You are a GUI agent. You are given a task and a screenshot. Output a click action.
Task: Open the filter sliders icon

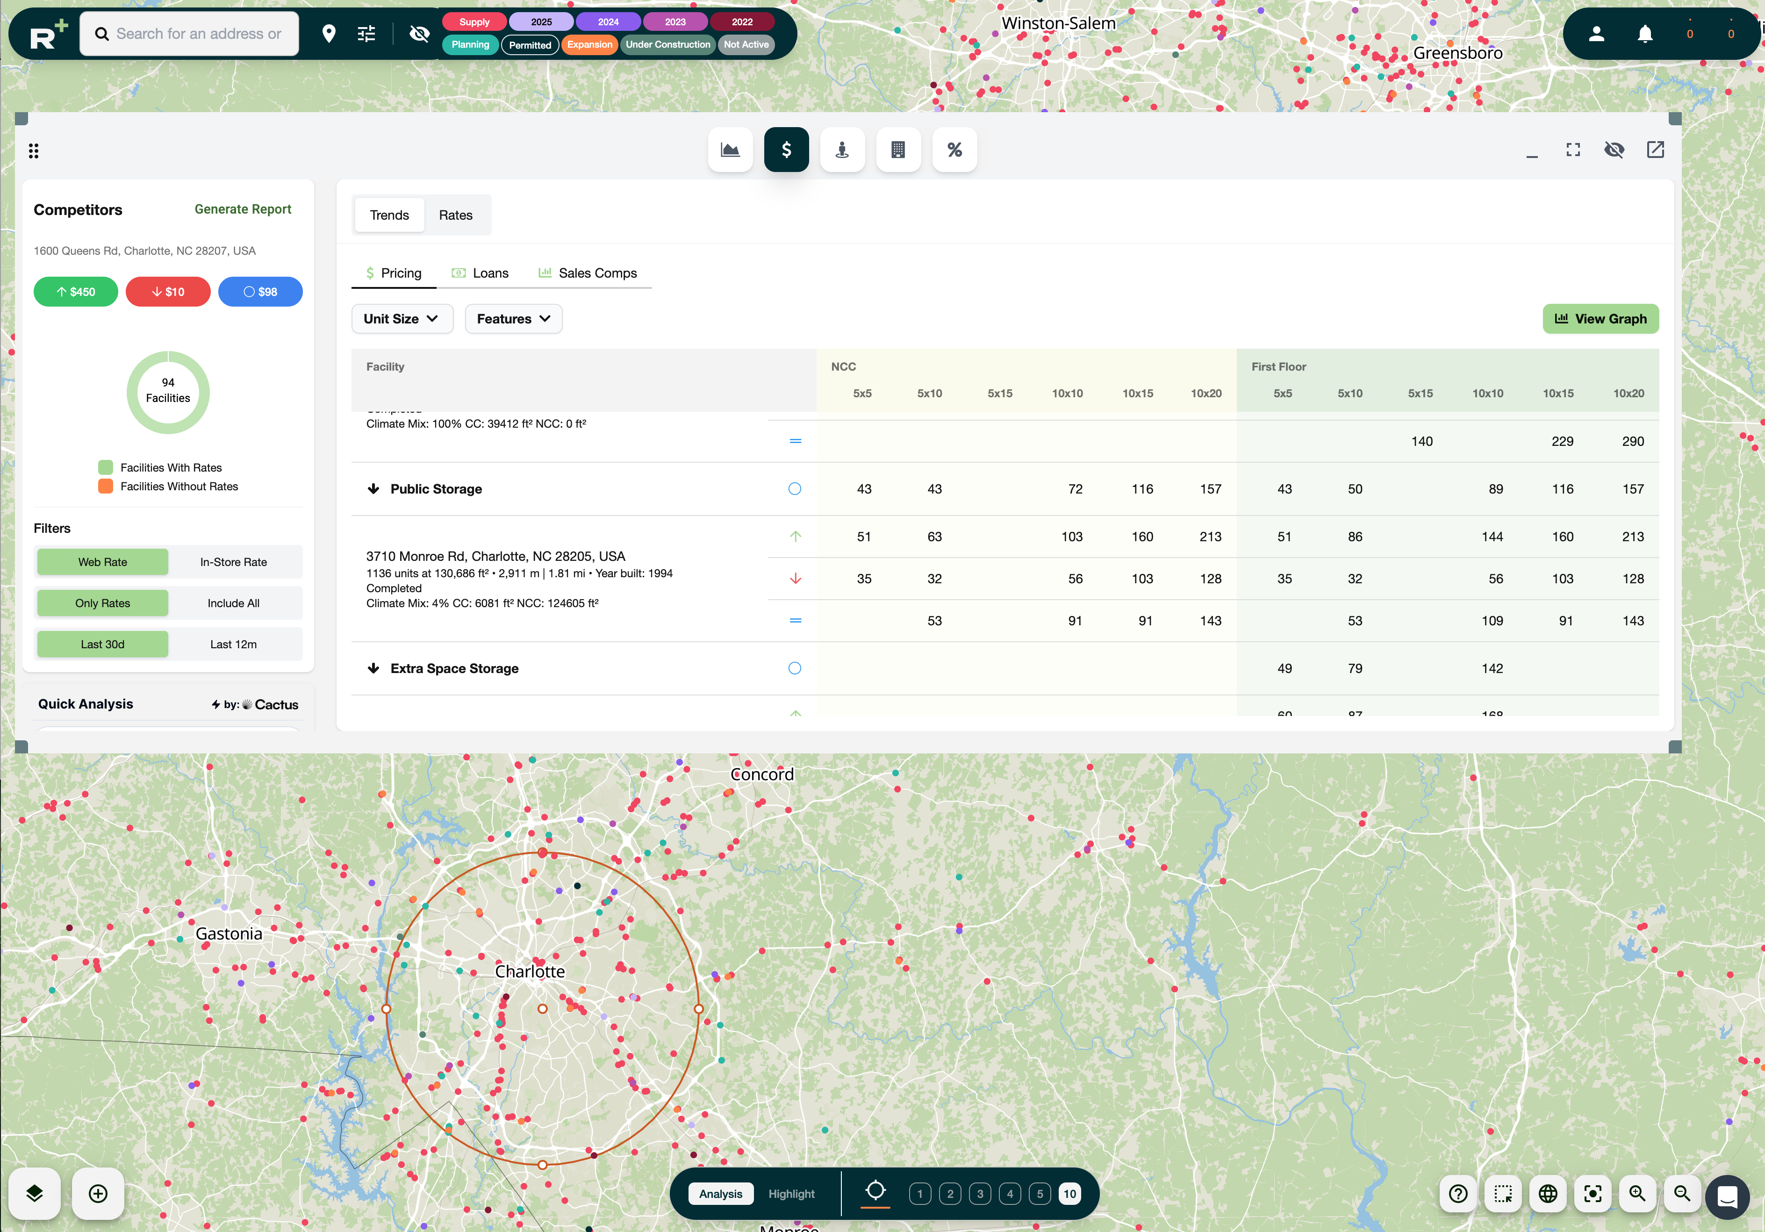366,34
